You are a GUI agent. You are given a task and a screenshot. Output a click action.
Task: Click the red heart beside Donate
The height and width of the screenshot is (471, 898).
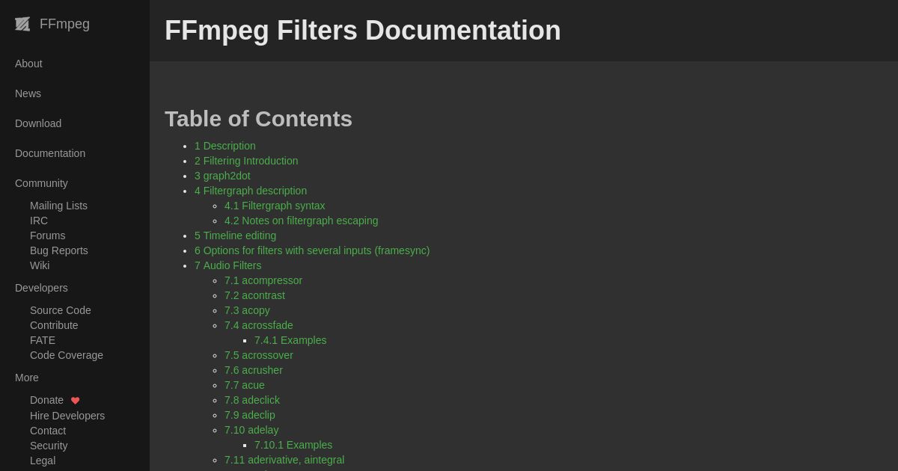[75, 401]
